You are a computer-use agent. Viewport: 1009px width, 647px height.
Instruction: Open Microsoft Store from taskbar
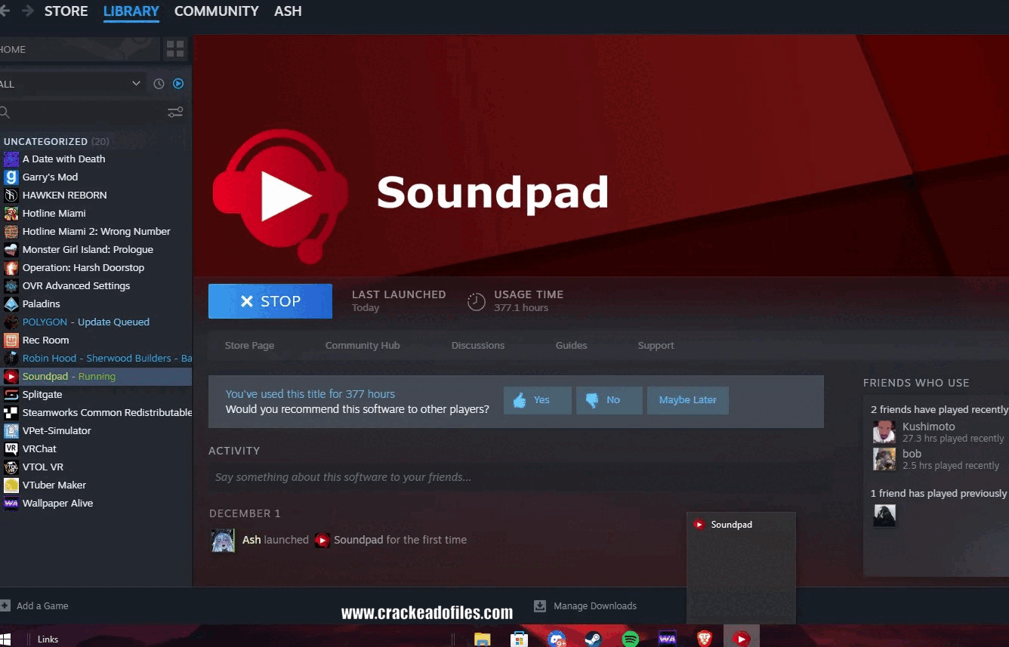519,639
